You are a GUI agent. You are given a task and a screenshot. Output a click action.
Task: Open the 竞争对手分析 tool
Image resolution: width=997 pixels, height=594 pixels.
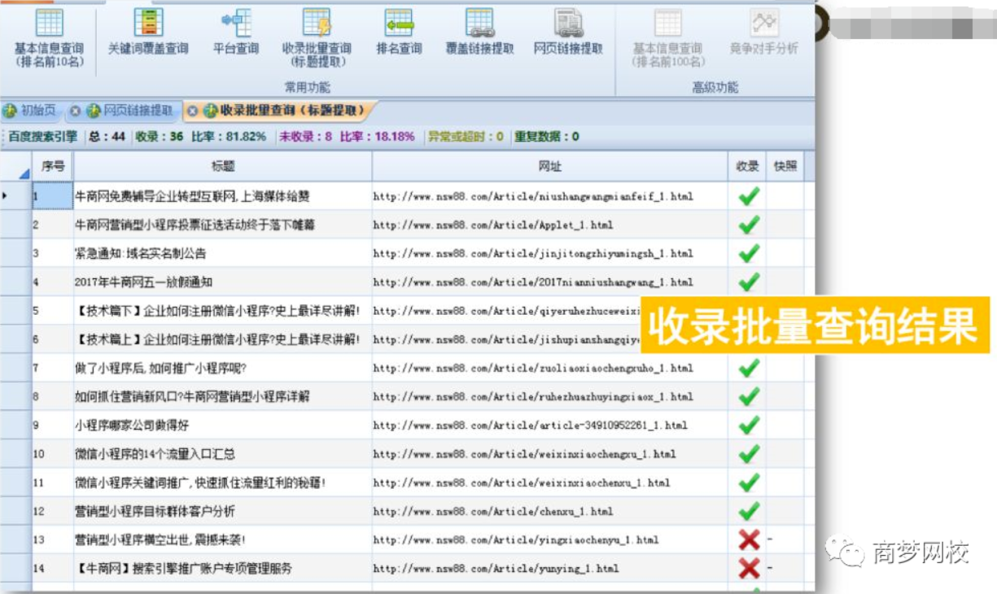(764, 33)
